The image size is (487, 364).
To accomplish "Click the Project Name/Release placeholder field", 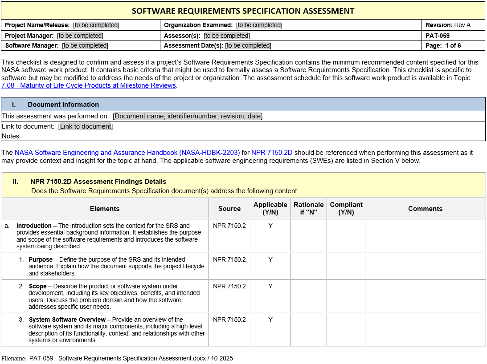I will pyautogui.click(x=96, y=25).
